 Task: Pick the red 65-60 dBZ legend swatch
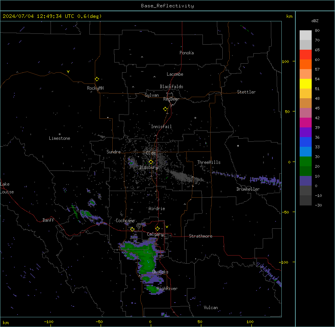[305, 54]
